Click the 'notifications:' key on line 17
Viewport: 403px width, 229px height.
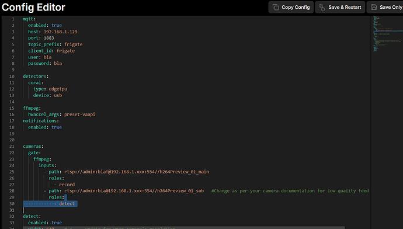pos(41,121)
